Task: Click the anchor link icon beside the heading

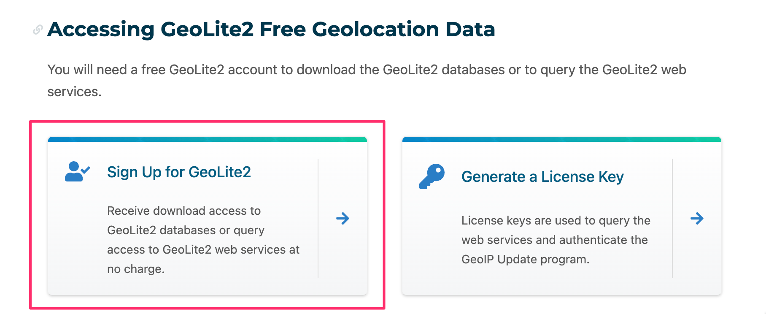Action: [x=38, y=30]
